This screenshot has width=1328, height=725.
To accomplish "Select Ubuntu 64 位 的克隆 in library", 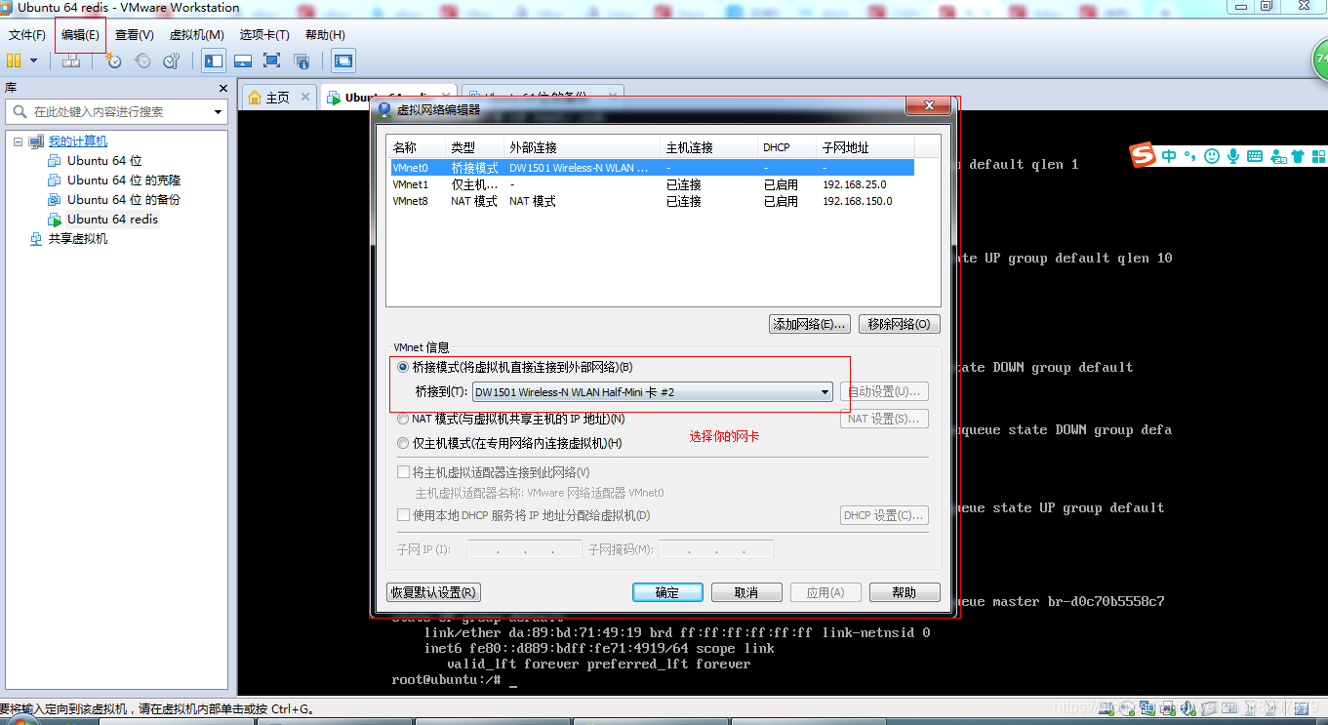I will click(x=124, y=181).
